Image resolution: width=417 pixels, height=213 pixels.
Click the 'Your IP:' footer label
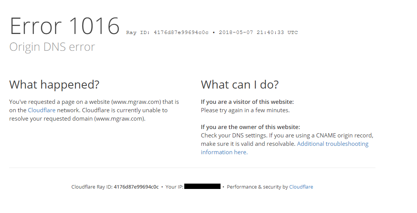[174, 187]
